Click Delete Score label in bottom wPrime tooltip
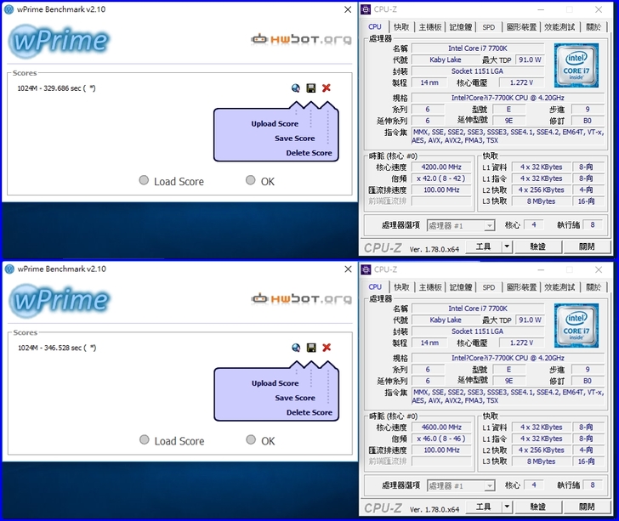This screenshot has width=619, height=521. (x=309, y=412)
